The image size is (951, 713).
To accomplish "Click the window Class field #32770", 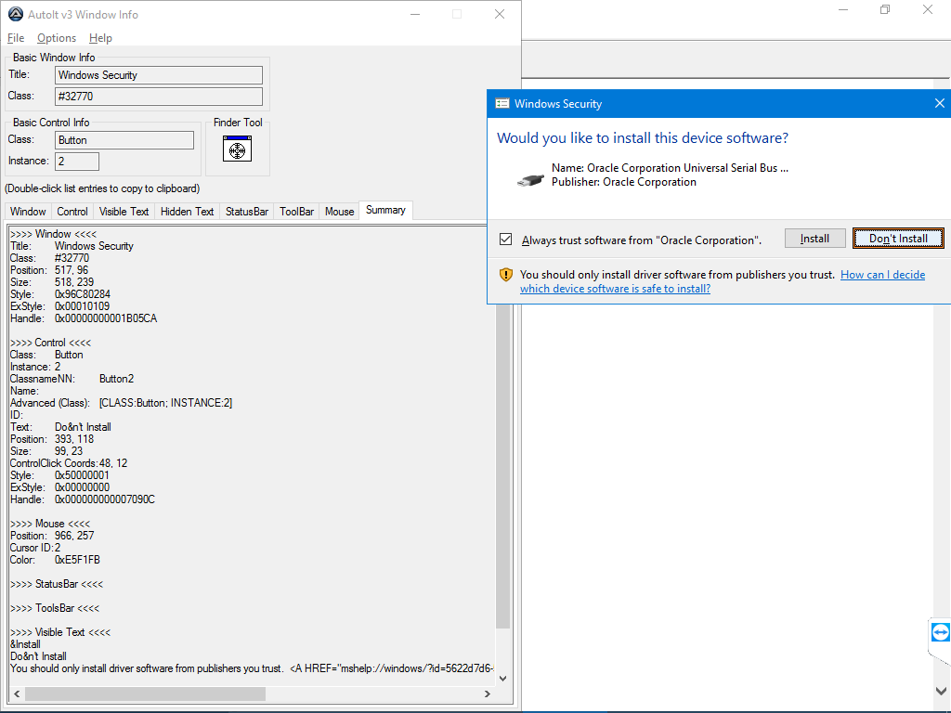I will (159, 96).
